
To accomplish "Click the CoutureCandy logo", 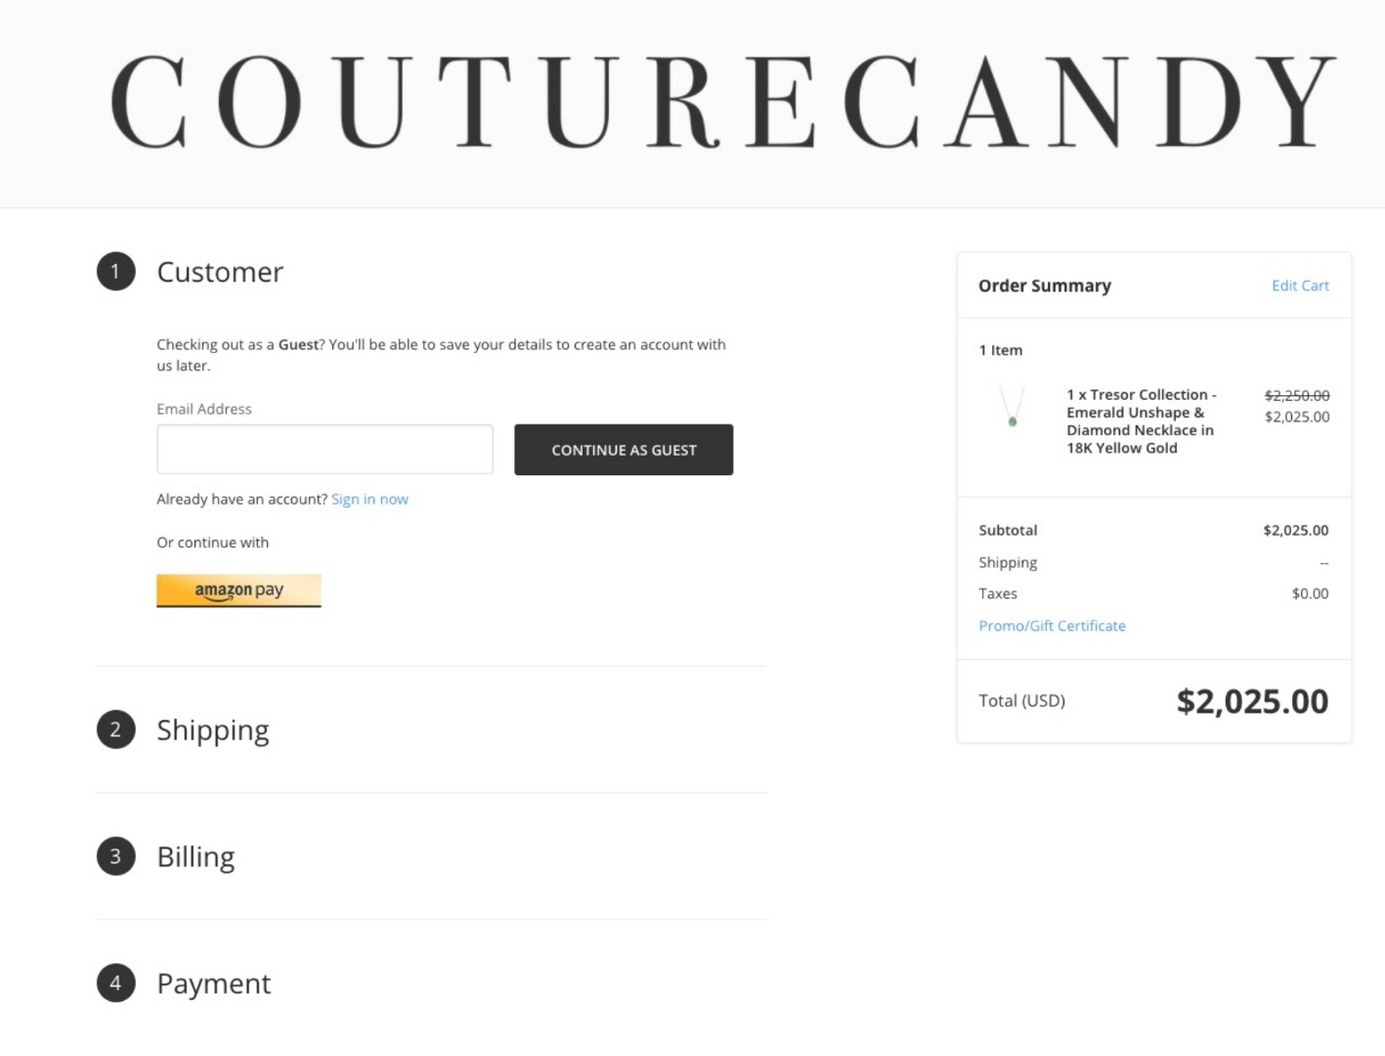I will [721, 101].
